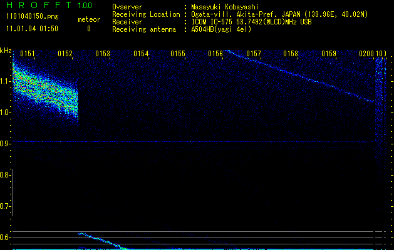Click the broad bright echo near 0151

click(x=45, y=91)
